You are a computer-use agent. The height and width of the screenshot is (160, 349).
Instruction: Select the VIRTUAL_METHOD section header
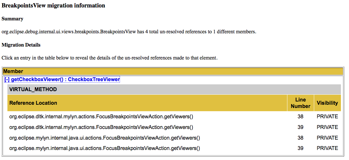pos(174,90)
